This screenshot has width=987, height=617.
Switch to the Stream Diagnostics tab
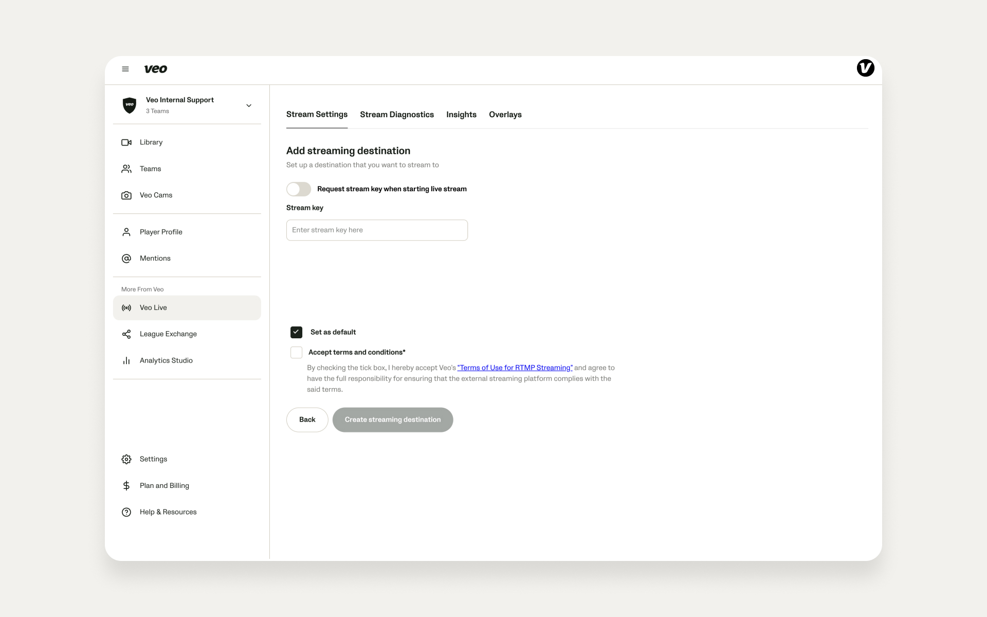point(397,115)
